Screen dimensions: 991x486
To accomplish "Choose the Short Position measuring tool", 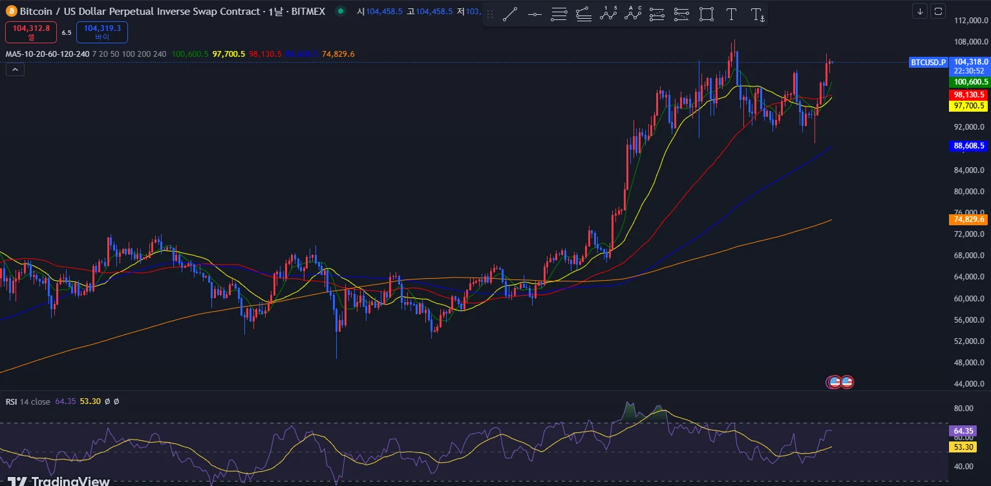I will [x=681, y=14].
